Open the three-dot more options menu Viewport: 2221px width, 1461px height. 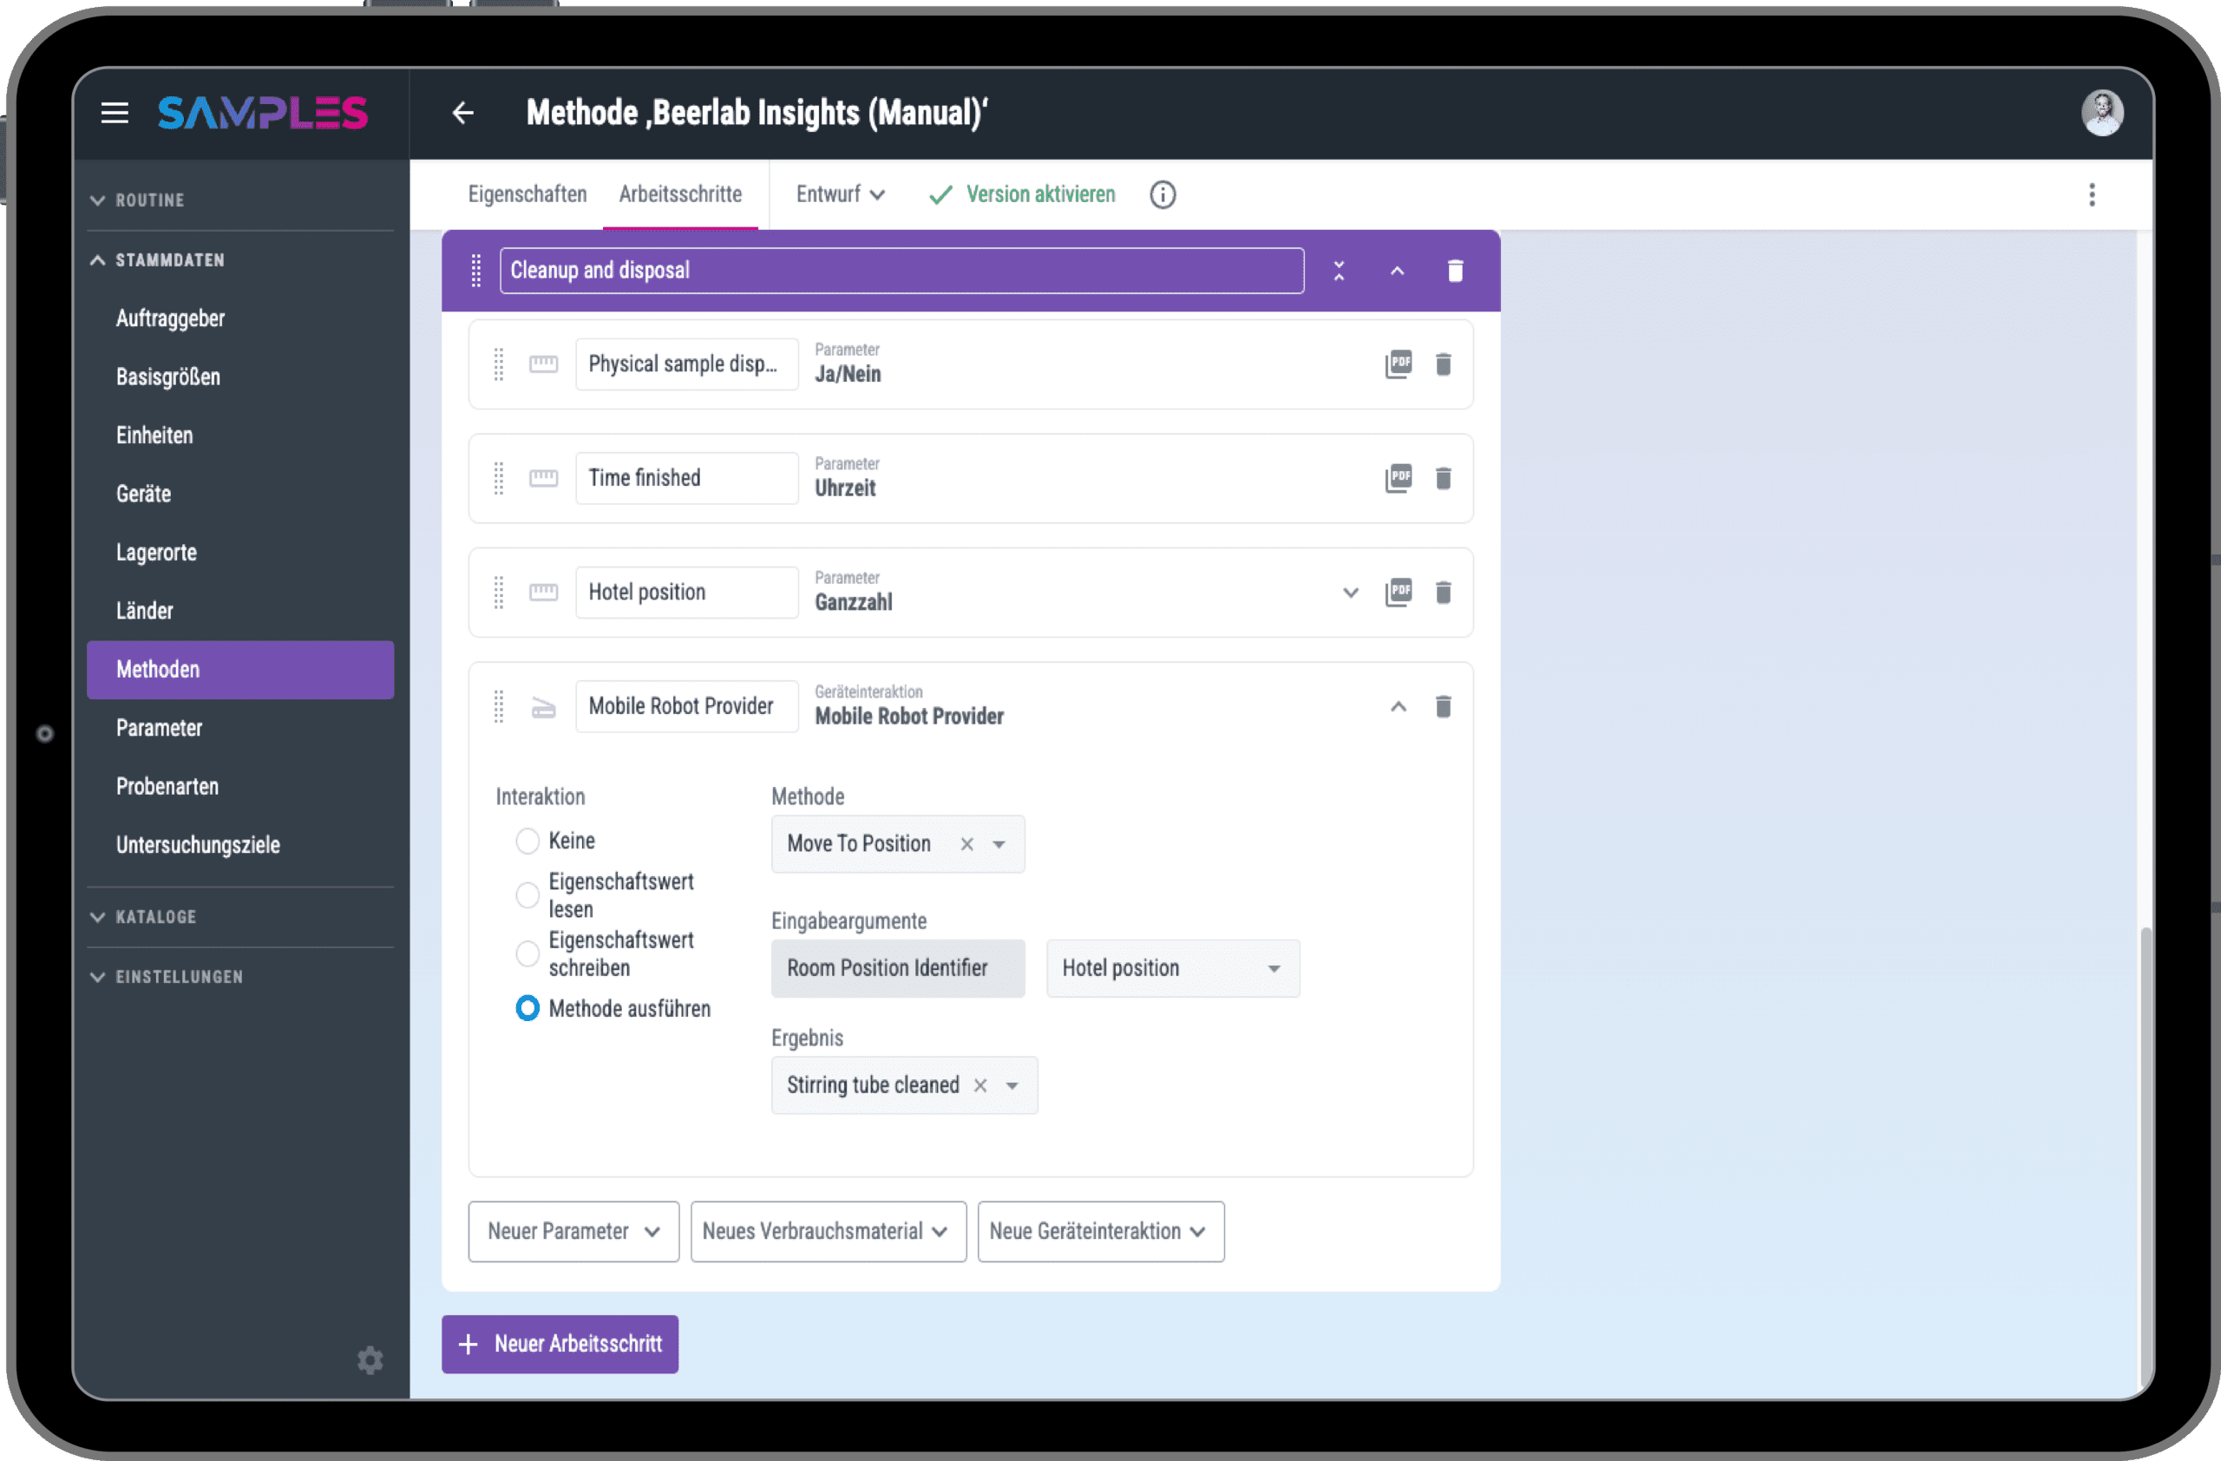click(x=2091, y=195)
